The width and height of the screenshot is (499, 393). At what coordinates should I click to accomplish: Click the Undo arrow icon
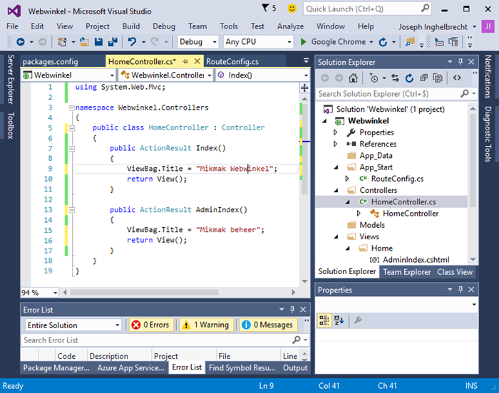point(132,42)
